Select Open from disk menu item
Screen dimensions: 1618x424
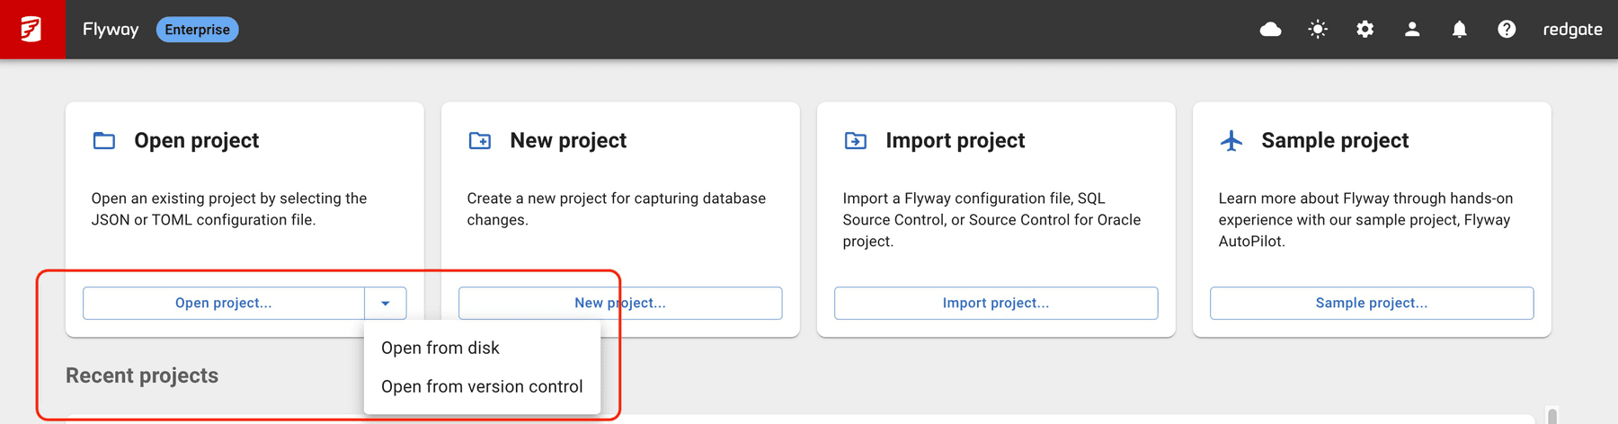coord(482,348)
